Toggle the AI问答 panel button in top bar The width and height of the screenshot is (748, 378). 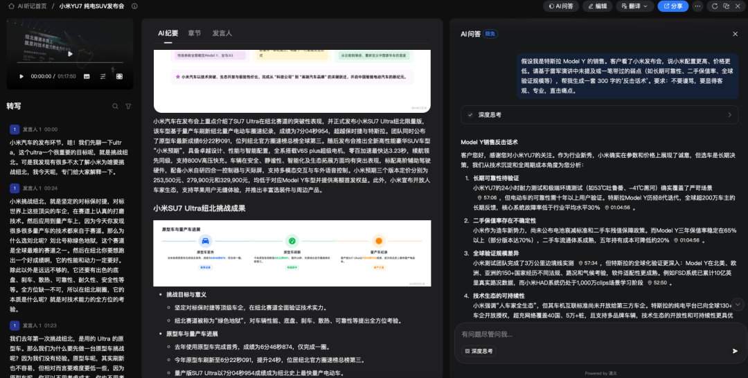tap(560, 6)
